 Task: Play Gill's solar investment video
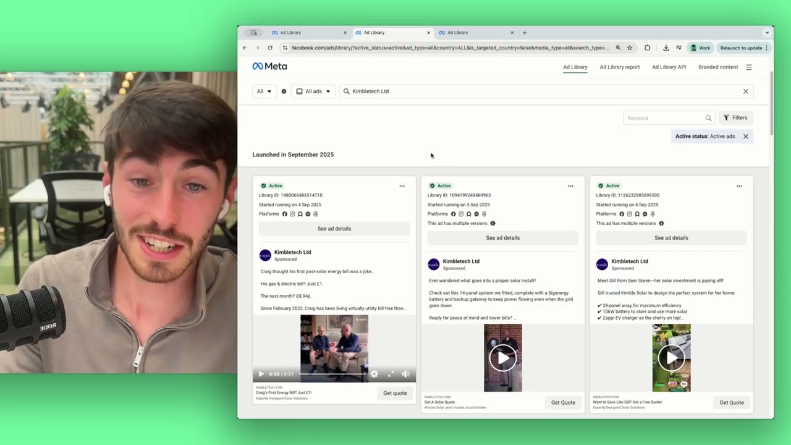click(671, 357)
